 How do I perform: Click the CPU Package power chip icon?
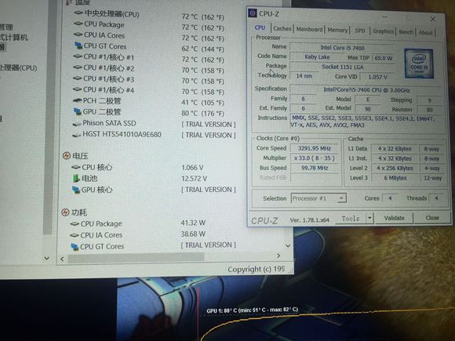[x=75, y=223]
